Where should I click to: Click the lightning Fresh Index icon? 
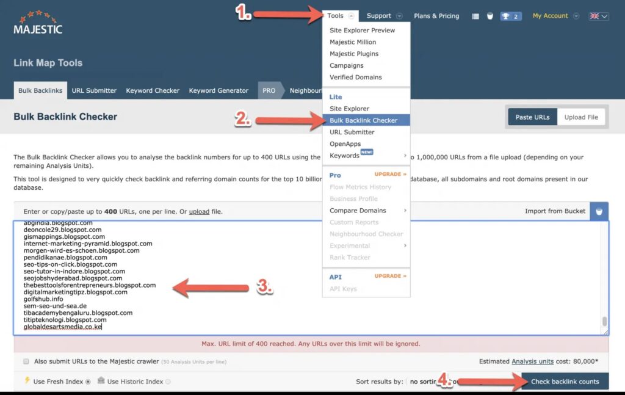[27, 380]
